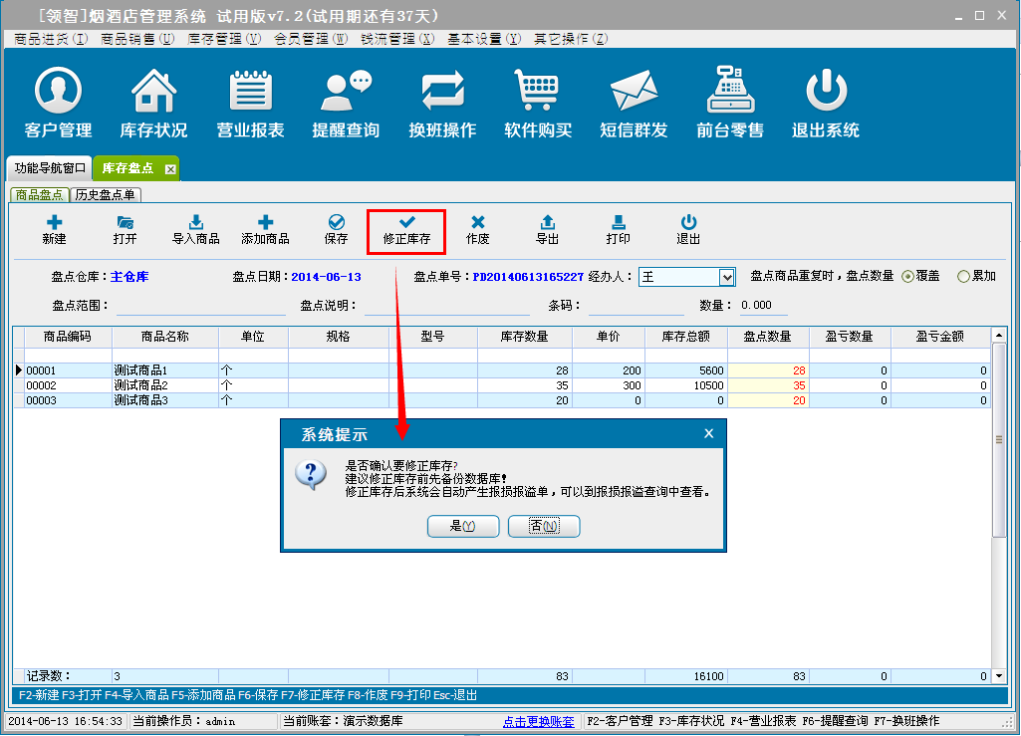Open 库存状况 inventory status house icon
Screen dimensions: 1021x736
pos(153,92)
